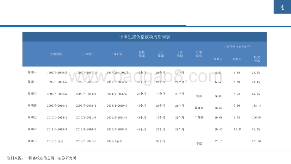Select row label 周期一
Viewport: 291px width, 164px height.
coord(32,73)
